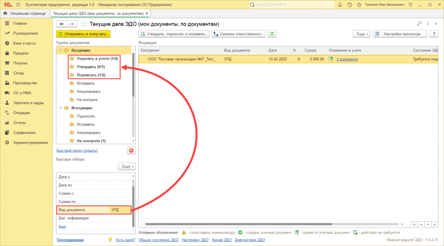Viewport: 444px width, 246px height.
Task: Switch to the Начальная страница tab
Action: [x=25, y=13]
